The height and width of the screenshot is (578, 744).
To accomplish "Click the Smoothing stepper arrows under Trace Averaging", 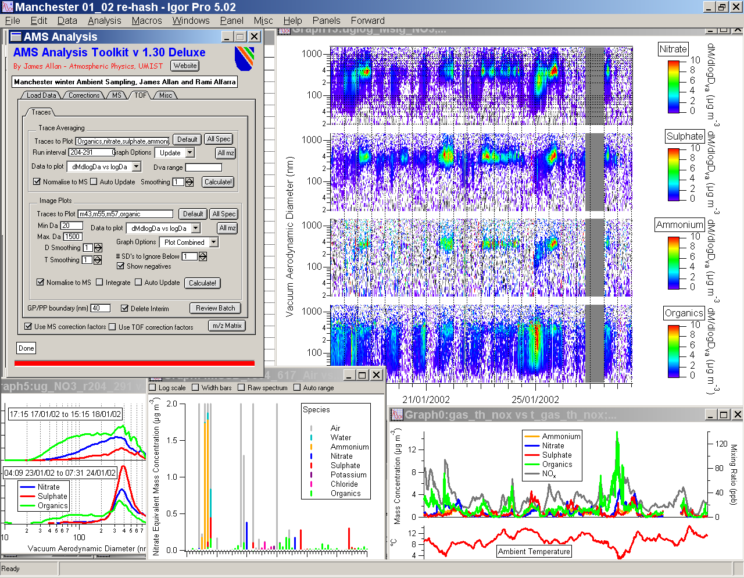I will pos(189,182).
